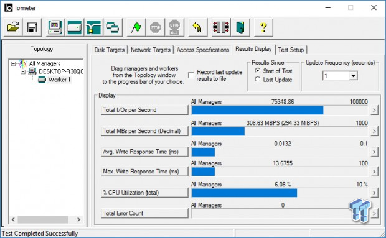
Task: Click the CPU Utilization progress bar
Action: pyautogui.click(x=280, y=193)
